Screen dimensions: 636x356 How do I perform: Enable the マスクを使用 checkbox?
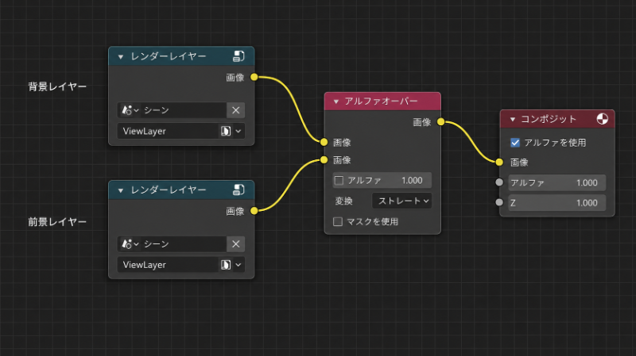337,222
